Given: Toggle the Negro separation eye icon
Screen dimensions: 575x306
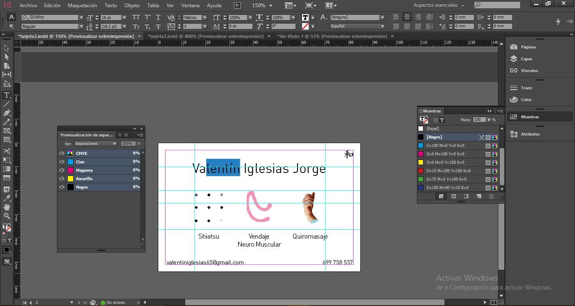Looking at the screenshot, I should click(62, 187).
